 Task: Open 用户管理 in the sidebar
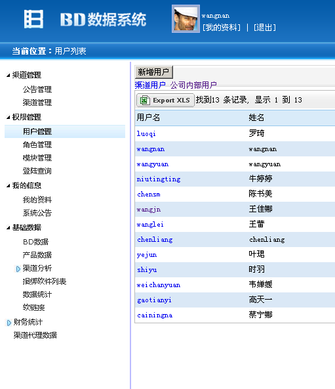click(37, 131)
